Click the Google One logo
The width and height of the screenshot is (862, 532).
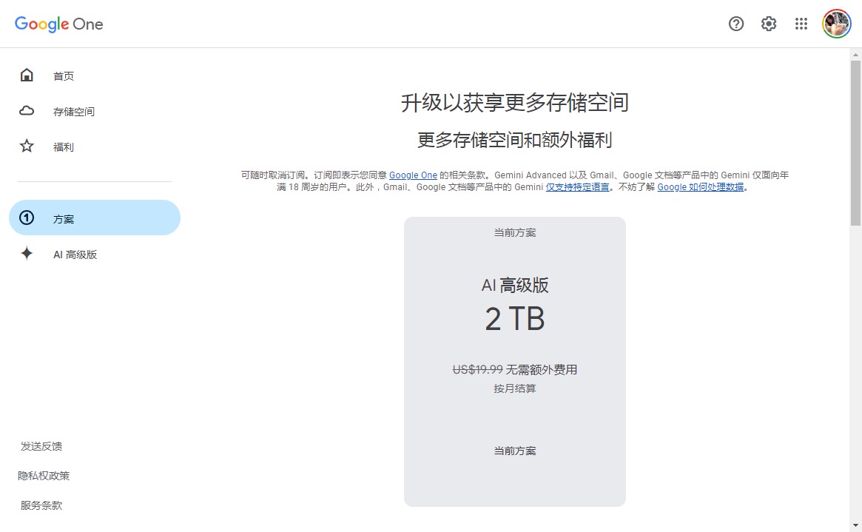59,24
